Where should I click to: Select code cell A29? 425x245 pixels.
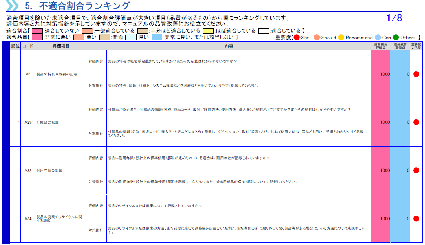pyautogui.click(x=28, y=122)
